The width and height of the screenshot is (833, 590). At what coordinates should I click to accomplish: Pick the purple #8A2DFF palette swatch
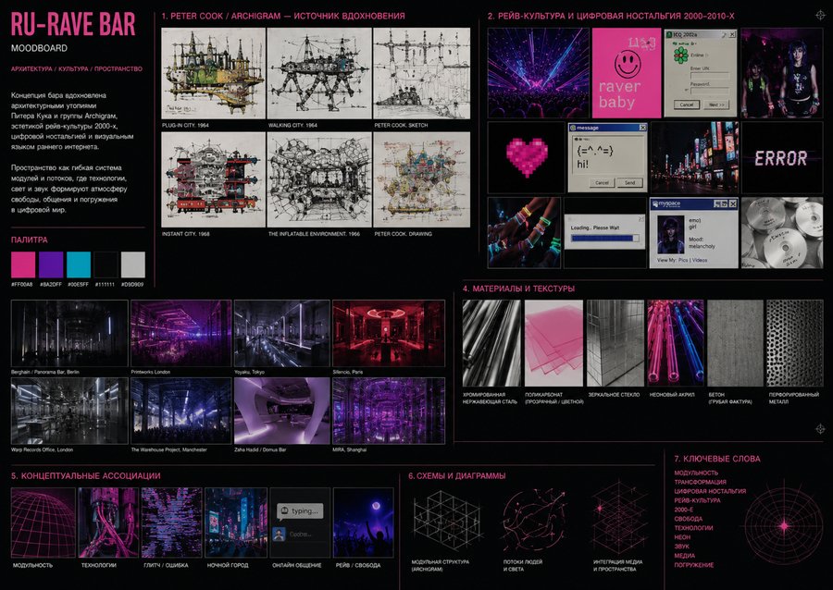click(51, 264)
